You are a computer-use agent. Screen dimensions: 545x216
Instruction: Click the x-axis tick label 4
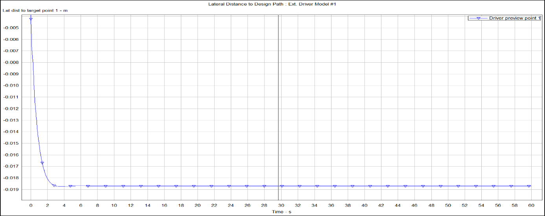point(64,205)
